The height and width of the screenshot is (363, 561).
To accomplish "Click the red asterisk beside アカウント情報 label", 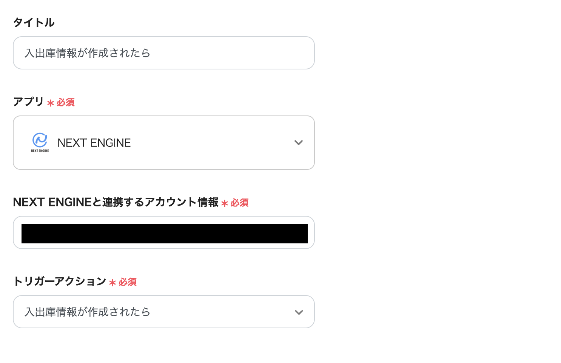I will [225, 203].
